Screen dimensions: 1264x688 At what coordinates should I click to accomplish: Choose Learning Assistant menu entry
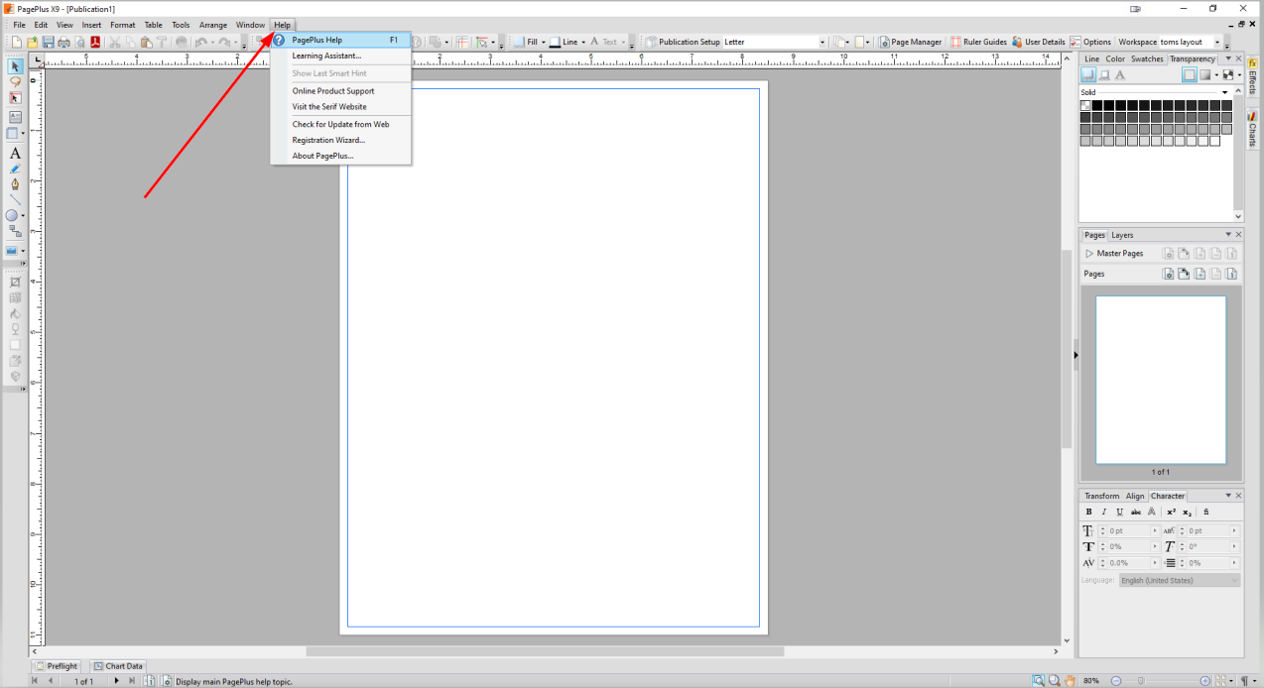point(341,56)
